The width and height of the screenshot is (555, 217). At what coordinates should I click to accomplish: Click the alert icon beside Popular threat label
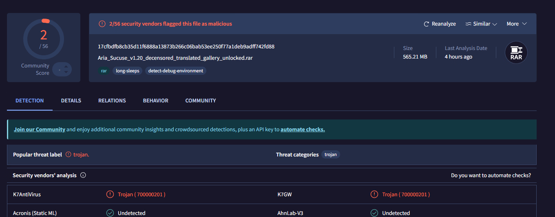[69, 154]
